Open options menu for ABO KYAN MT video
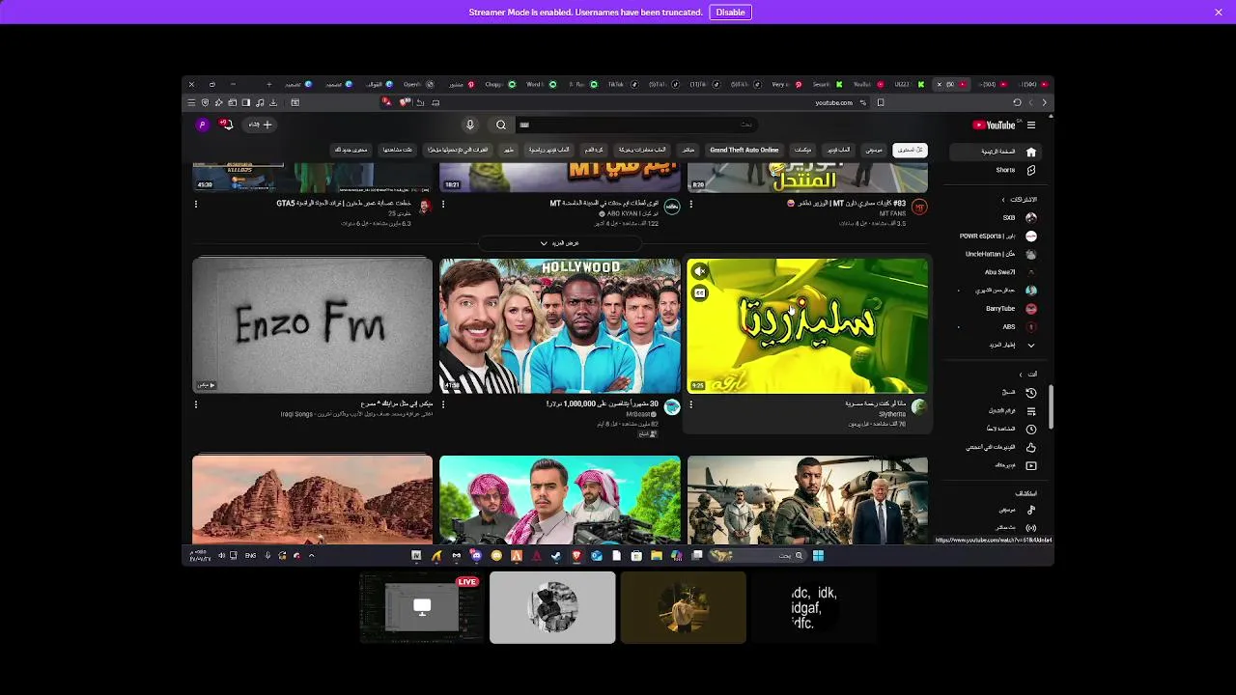 443,204
